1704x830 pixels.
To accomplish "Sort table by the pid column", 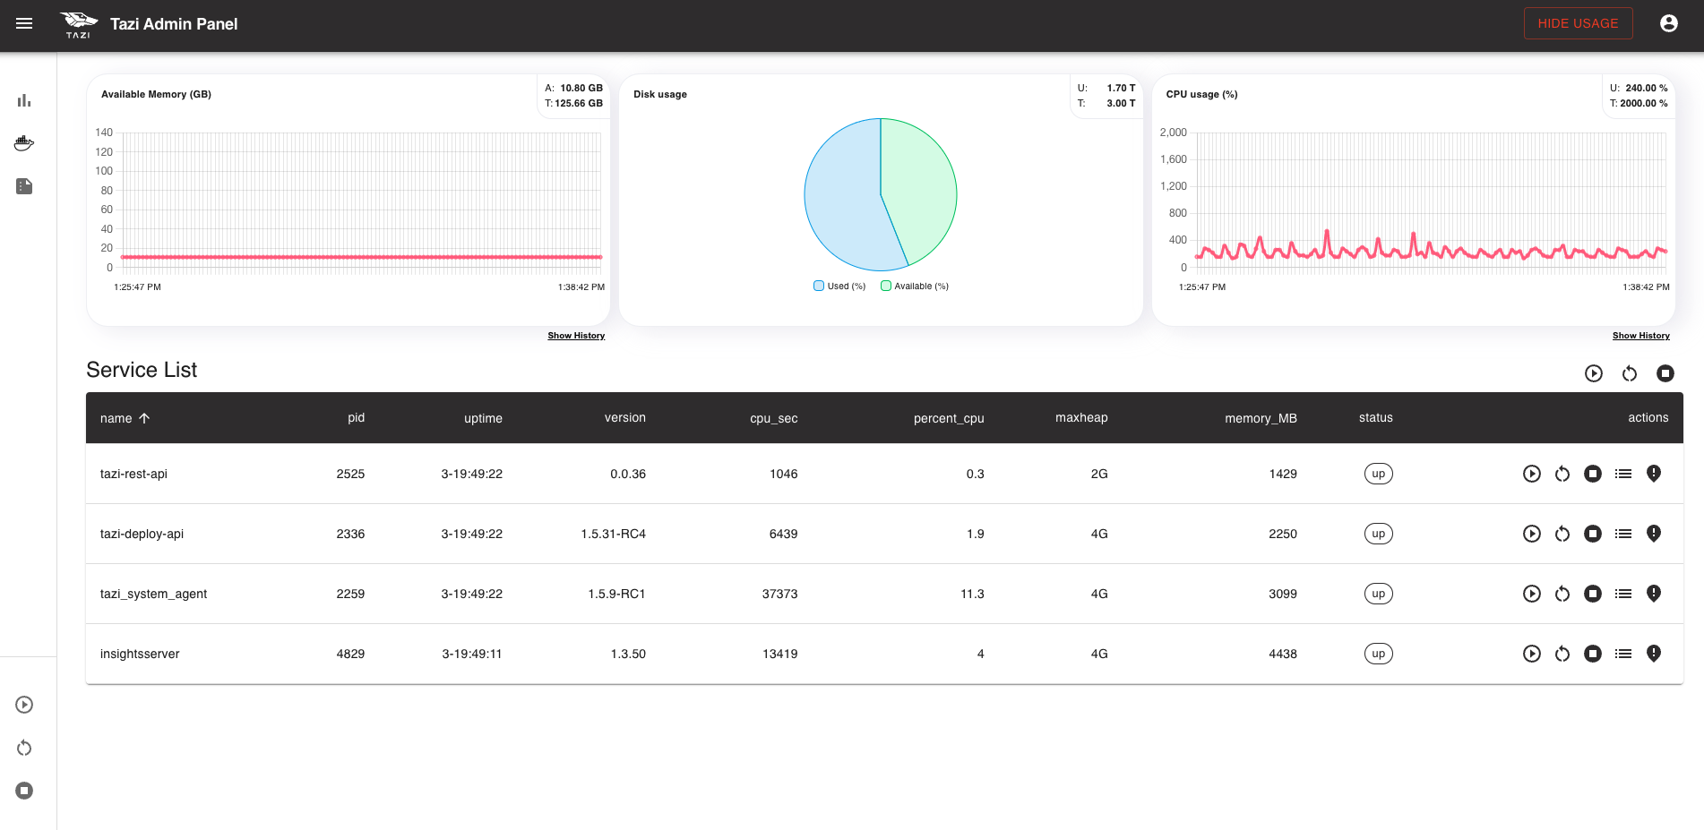I will pyautogui.click(x=356, y=418).
